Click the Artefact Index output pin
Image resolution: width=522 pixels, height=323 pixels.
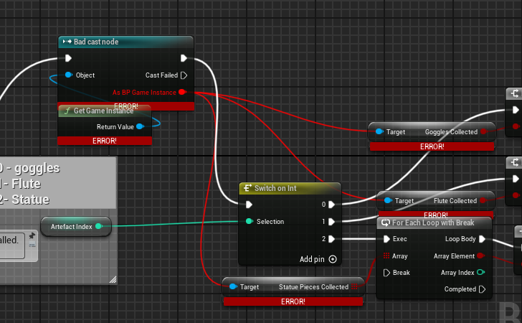pos(99,227)
